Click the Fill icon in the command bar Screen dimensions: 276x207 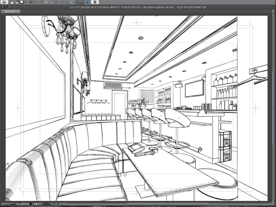(x=51, y=2)
